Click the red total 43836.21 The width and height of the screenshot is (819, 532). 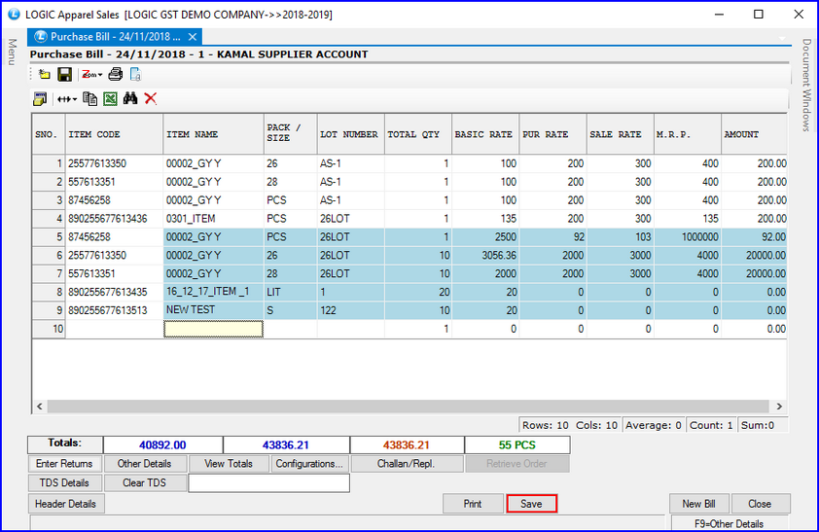(407, 445)
